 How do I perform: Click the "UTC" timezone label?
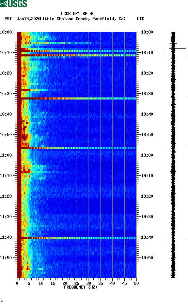141,19
